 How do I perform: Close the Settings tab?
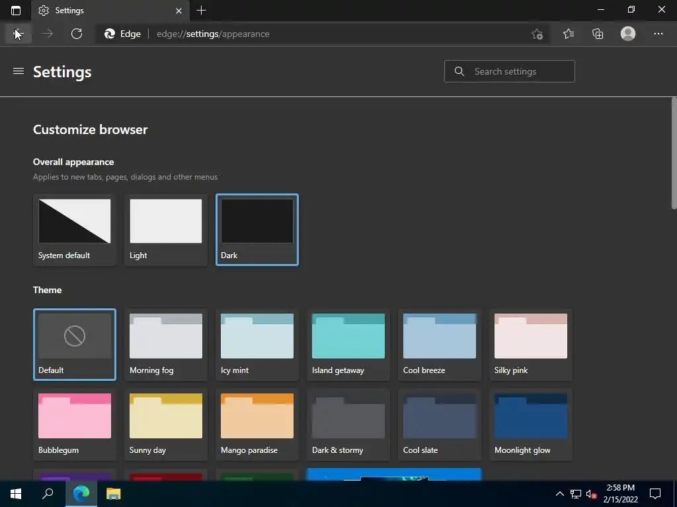[179, 11]
